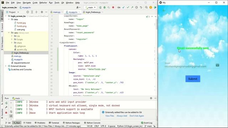This screenshot has width=228, height=128.
Task: Open the Refactor menu
Action: coord(43,2)
